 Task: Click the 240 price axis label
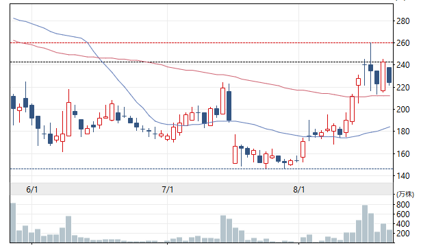[403, 65]
